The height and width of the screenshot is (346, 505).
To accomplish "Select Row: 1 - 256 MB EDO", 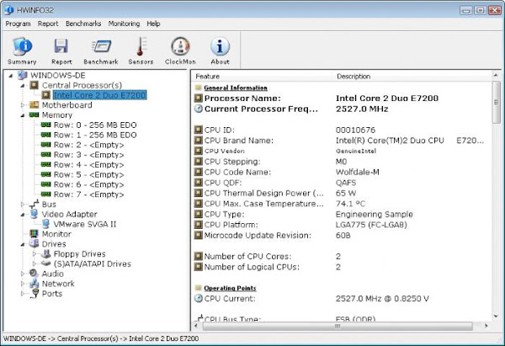I will tap(95, 135).
